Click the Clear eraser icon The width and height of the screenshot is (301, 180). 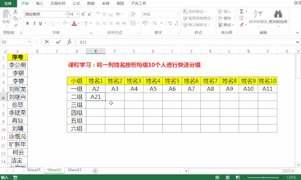point(242,25)
